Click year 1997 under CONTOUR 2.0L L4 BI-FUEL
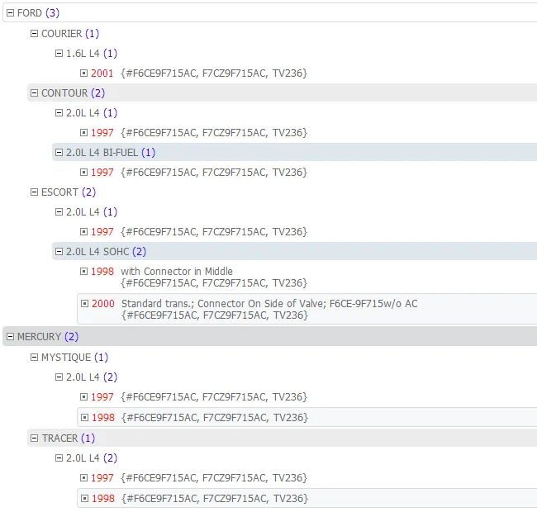 pyautogui.click(x=102, y=173)
